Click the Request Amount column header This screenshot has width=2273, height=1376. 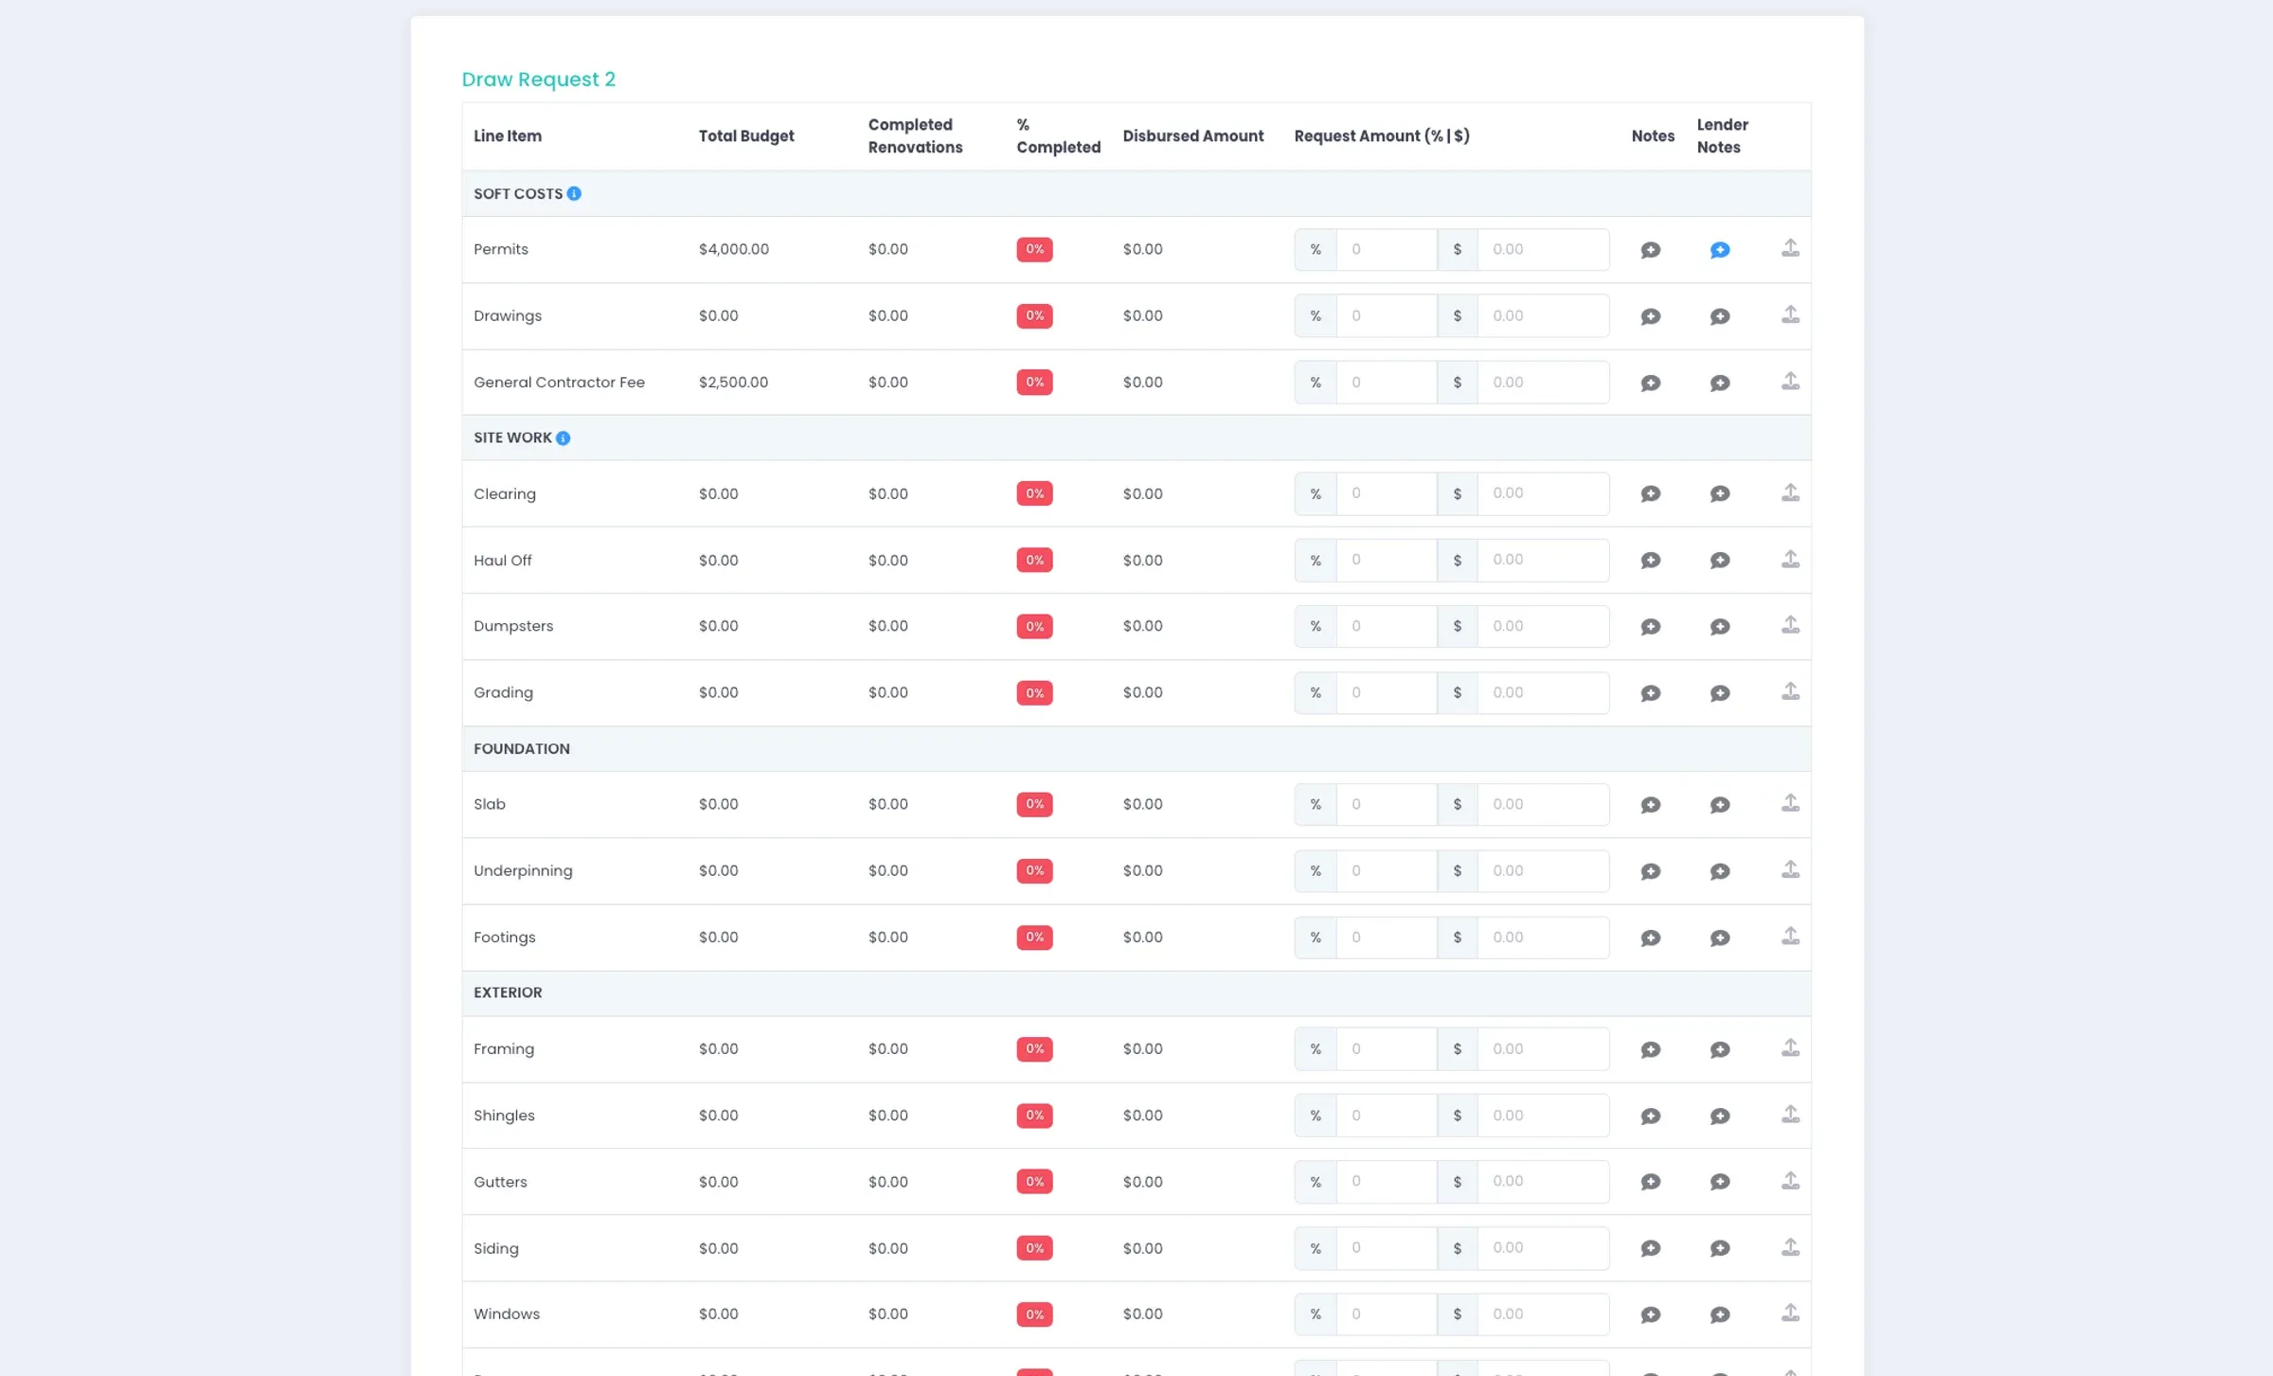[1382, 136]
